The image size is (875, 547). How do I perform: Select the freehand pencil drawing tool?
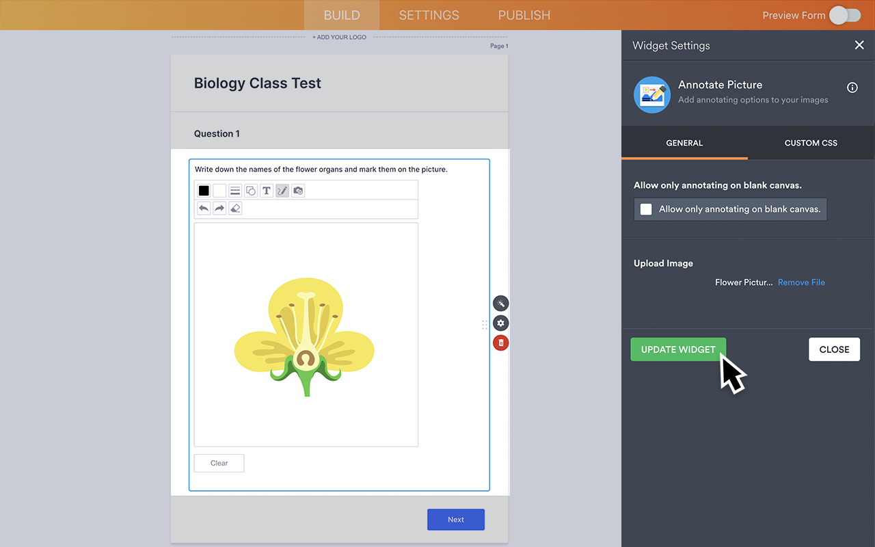282,190
